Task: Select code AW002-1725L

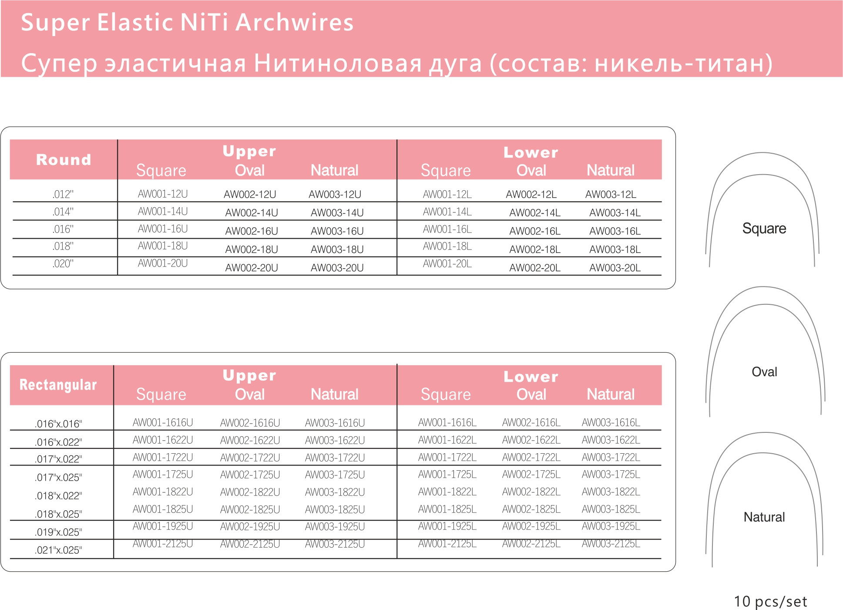Action: point(531,474)
